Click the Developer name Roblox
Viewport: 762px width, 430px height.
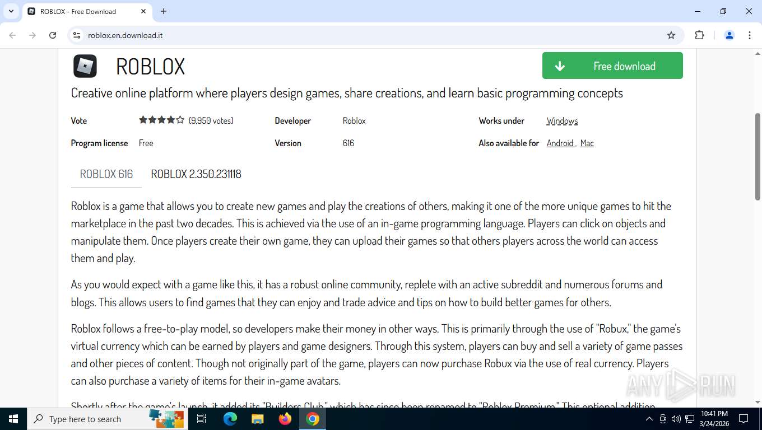tap(354, 121)
